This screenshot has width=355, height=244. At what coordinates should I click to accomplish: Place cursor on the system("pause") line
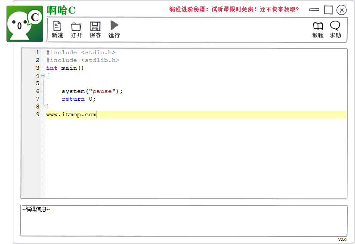(92, 91)
